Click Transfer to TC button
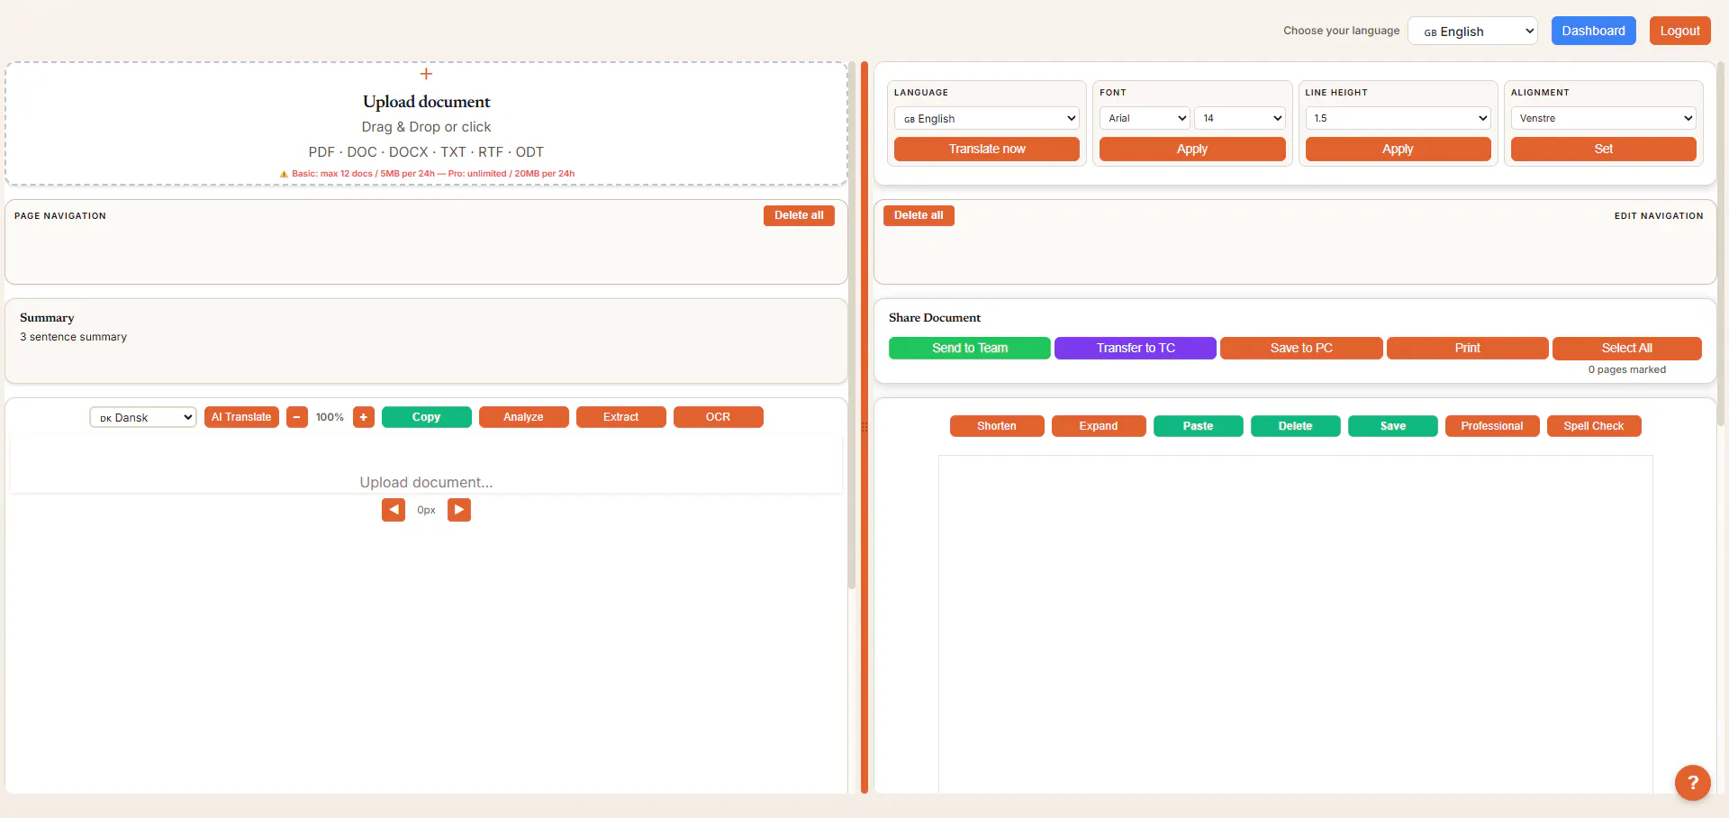 tap(1136, 348)
